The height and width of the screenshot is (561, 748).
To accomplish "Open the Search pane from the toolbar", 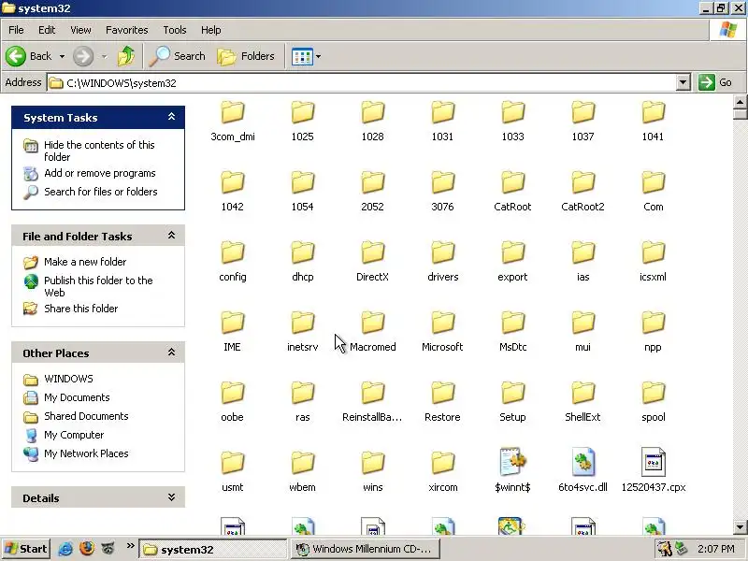I will pyautogui.click(x=178, y=56).
